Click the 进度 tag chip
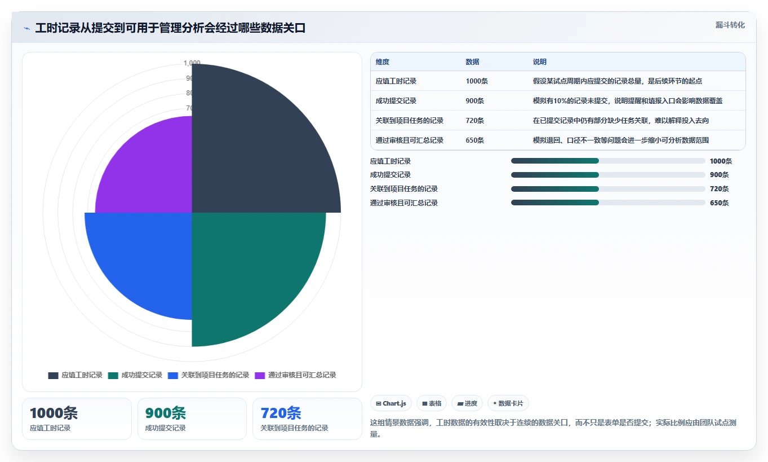The image size is (768, 462). coord(467,403)
